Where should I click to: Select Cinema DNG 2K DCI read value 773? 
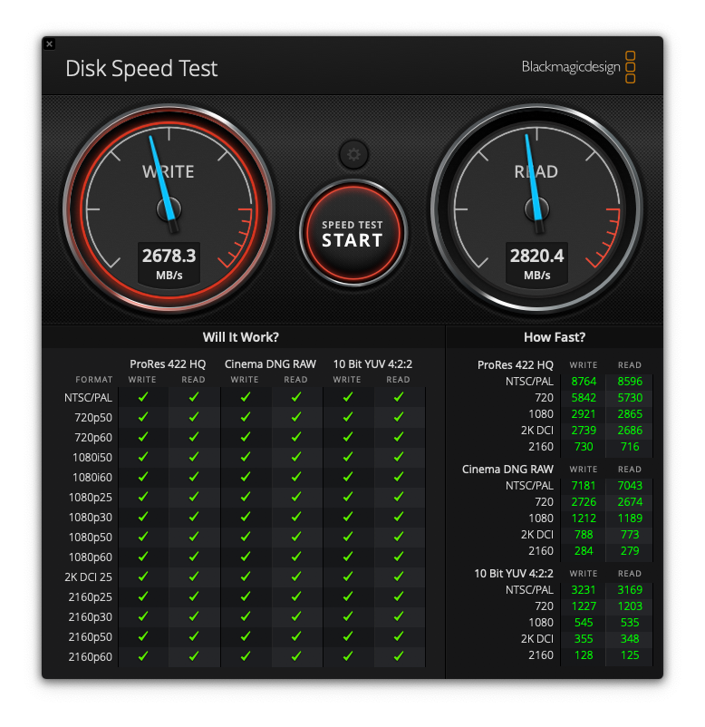630,535
